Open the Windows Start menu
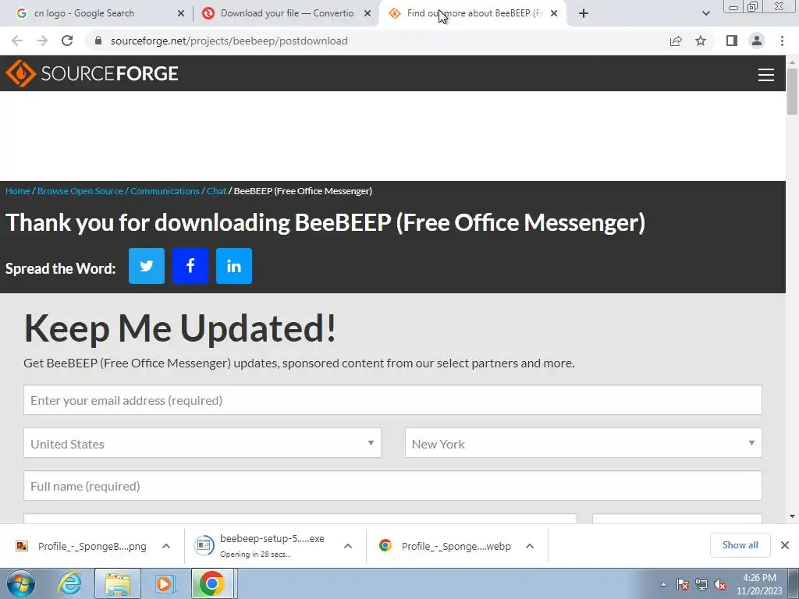 click(21, 583)
